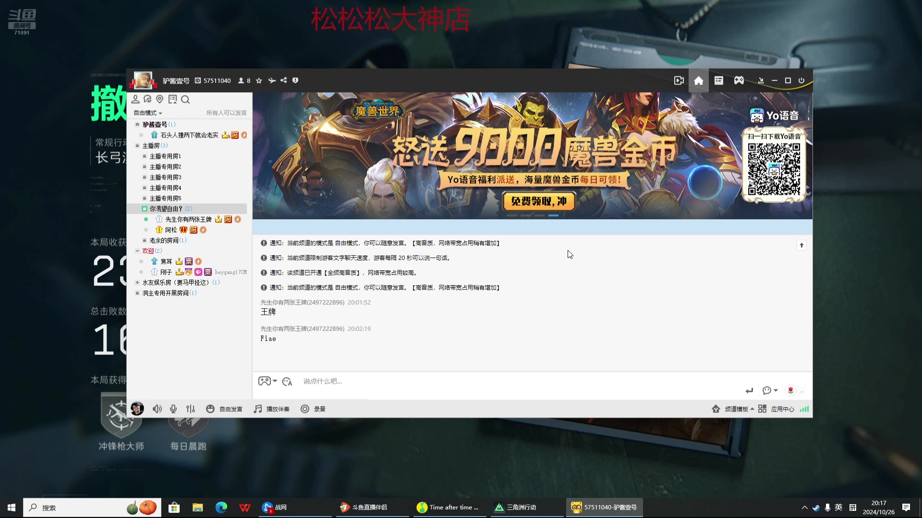Screen dimensions: 922x518
Task: Send message with enter arrow icon
Action: pos(749,391)
